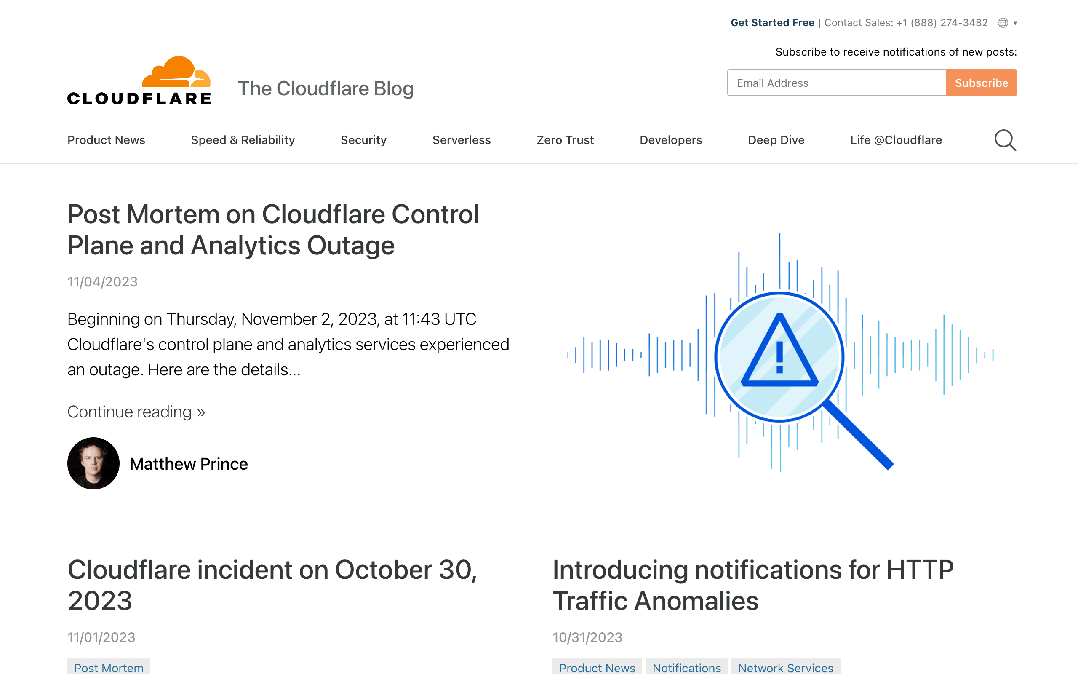The width and height of the screenshot is (1078, 674).
Task: Click the Network Services tag
Action: (x=785, y=667)
